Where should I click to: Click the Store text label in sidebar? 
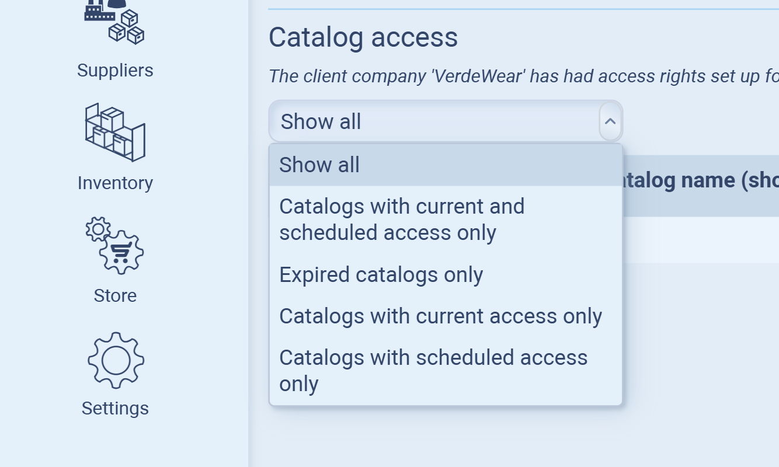coord(115,295)
